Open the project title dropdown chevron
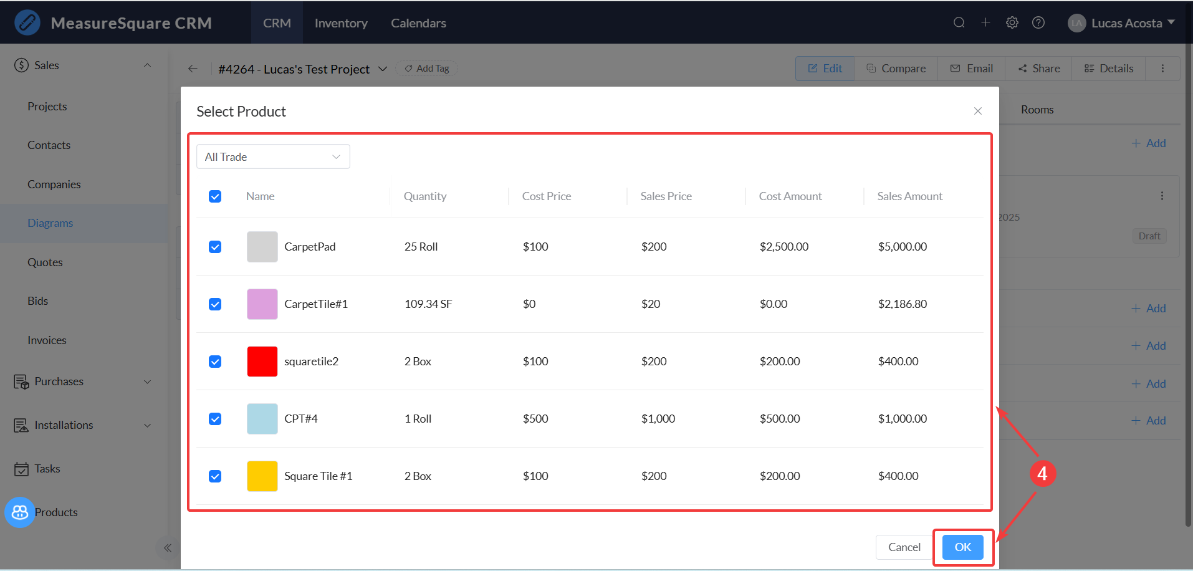Viewport: 1193px width, 571px height. [383, 69]
